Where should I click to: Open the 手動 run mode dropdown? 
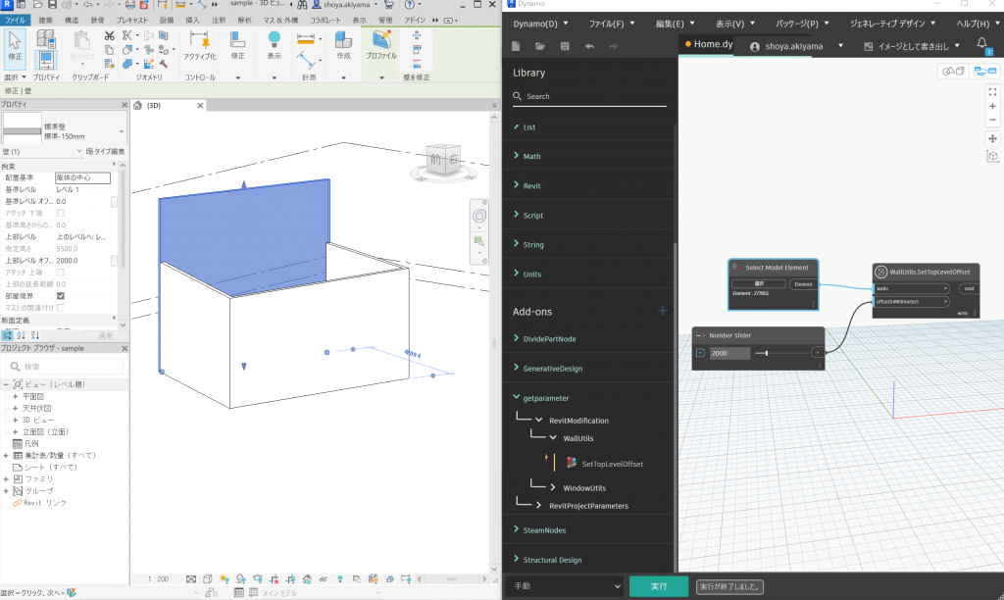click(x=565, y=586)
